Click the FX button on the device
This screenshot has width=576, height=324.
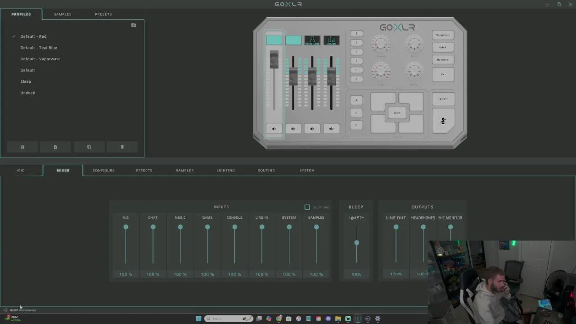pyautogui.click(x=443, y=74)
